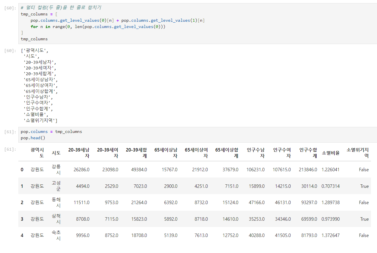Click '광역시도' entry in the output list
Image resolution: width=377 pixels, height=253 pixels.
point(36,51)
